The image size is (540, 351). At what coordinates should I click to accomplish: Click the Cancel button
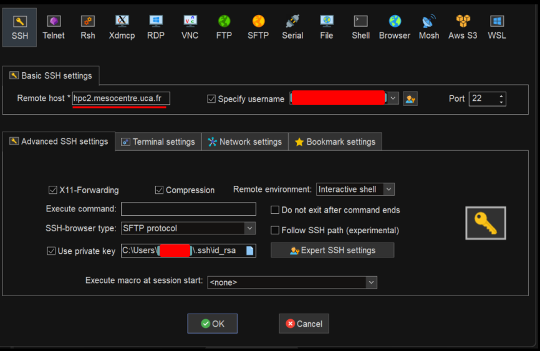coord(304,324)
